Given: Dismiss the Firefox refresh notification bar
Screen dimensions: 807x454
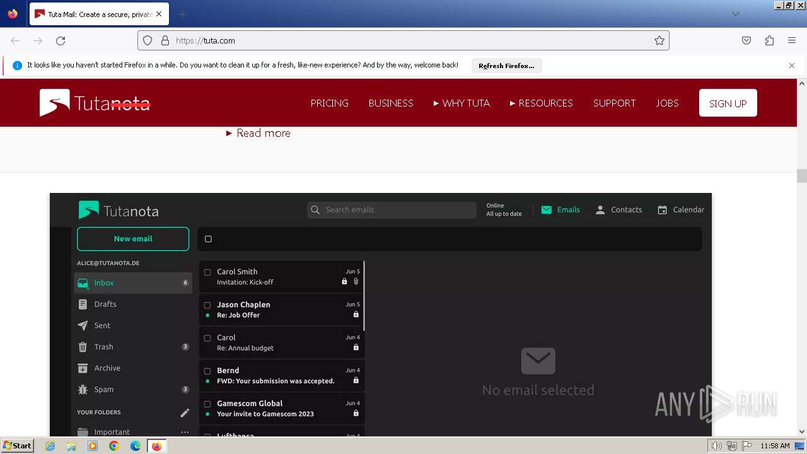Looking at the screenshot, I should pyautogui.click(x=792, y=66).
